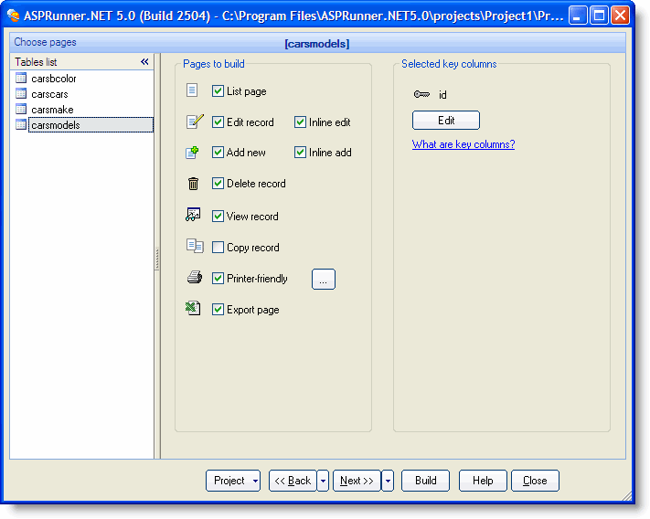Click the Export page Excel icon
Screen dimensions: 650x519
[x=193, y=308]
